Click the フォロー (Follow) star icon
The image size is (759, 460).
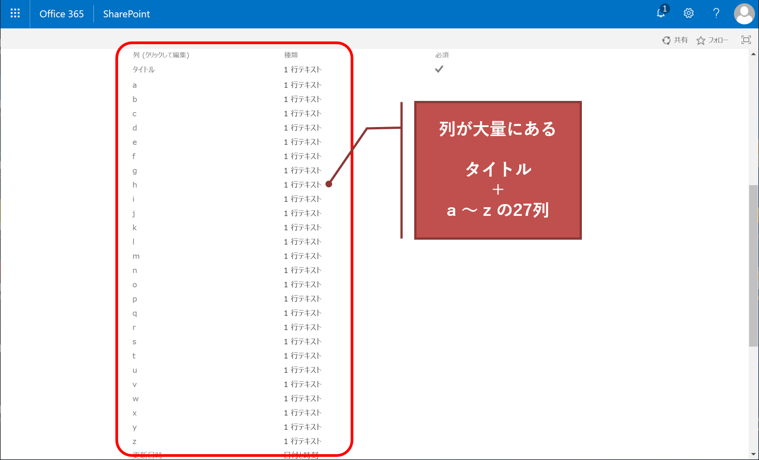click(x=700, y=40)
